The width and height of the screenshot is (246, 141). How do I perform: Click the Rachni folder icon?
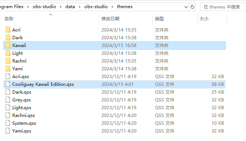(x=8, y=61)
